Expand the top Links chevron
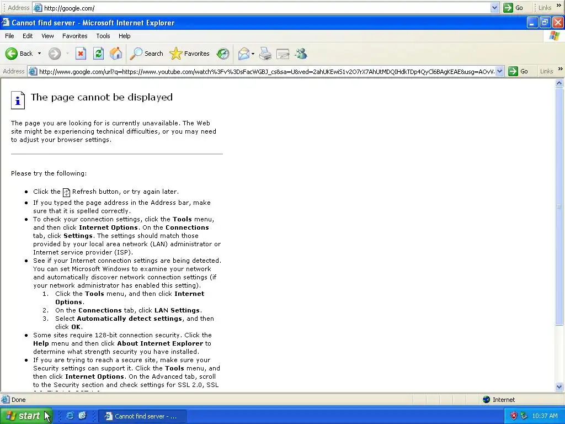The image size is (565, 424). (559, 6)
